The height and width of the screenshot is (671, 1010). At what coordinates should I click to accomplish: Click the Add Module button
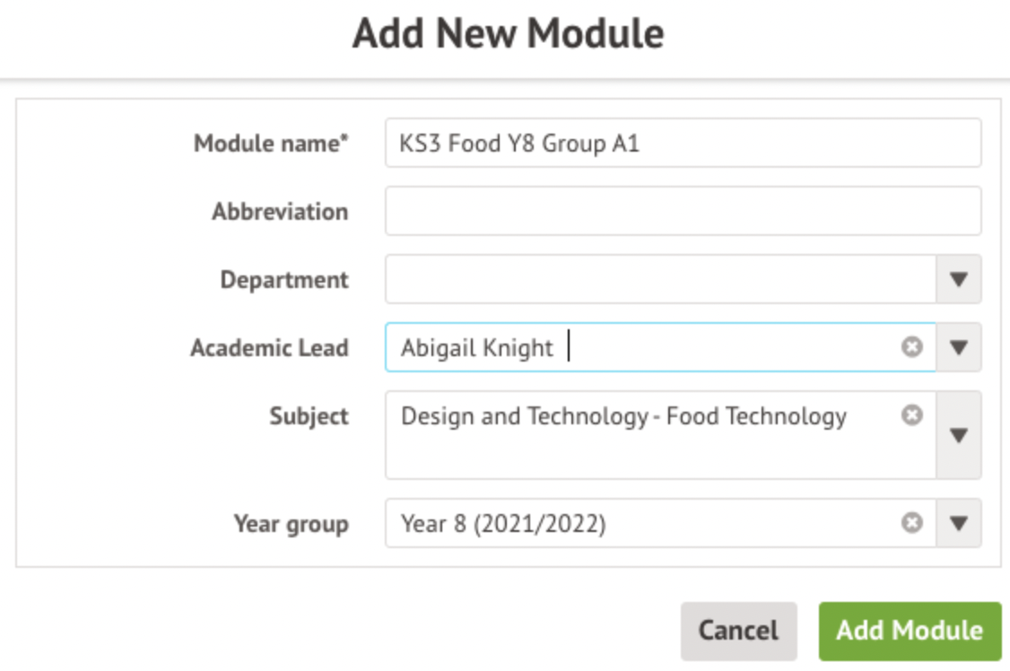910,631
